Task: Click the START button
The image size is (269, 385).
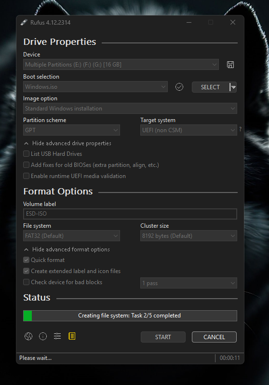Action: (163, 337)
